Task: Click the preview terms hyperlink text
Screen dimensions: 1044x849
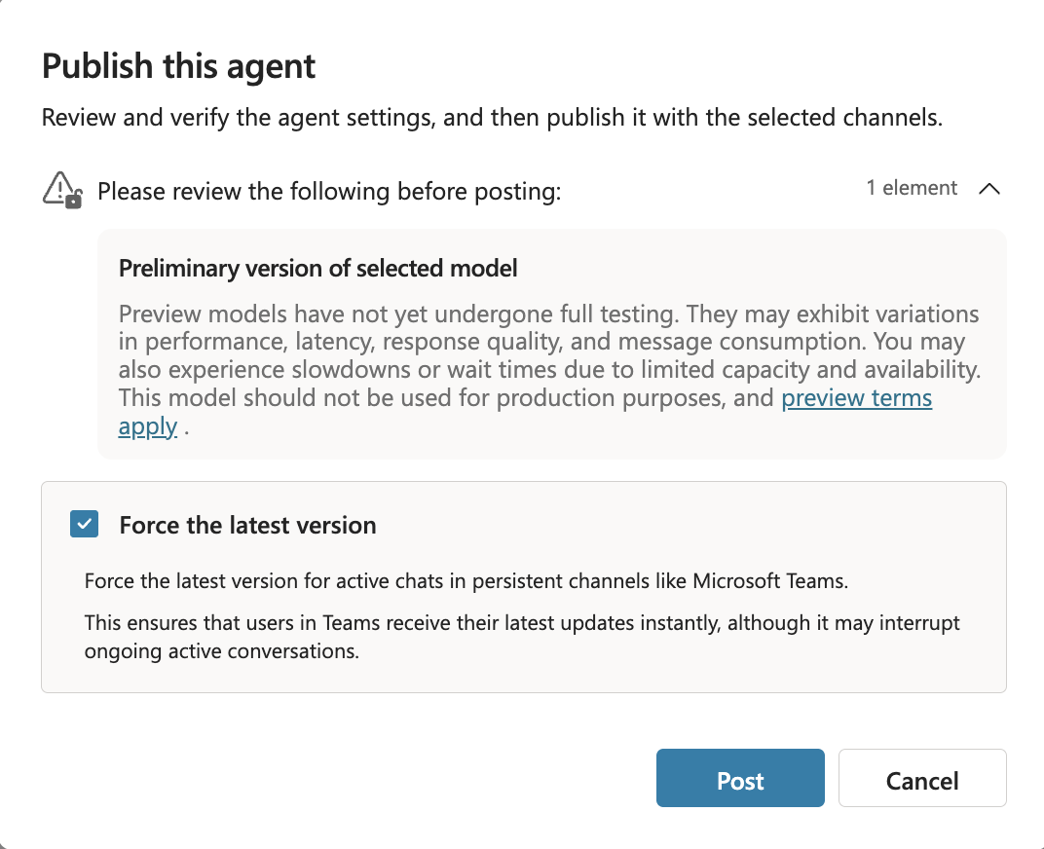Action: click(856, 398)
